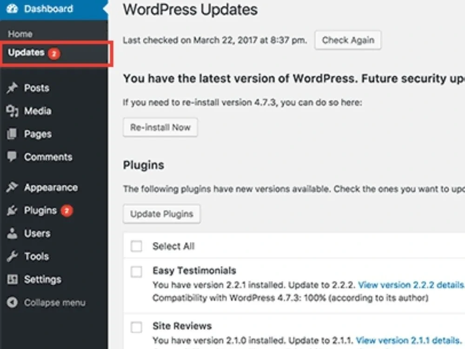The image size is (465, 349).
Task: Click the Posts pushpin icon
Action: coord(12,88)
